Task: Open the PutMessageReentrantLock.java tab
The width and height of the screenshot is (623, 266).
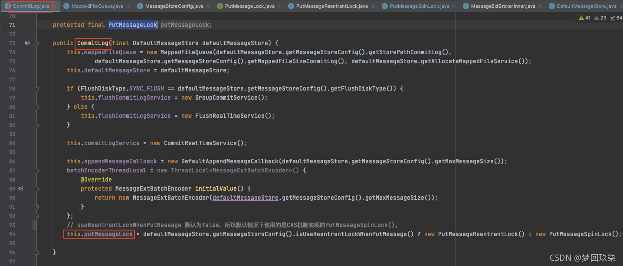Action: (331, 6)
